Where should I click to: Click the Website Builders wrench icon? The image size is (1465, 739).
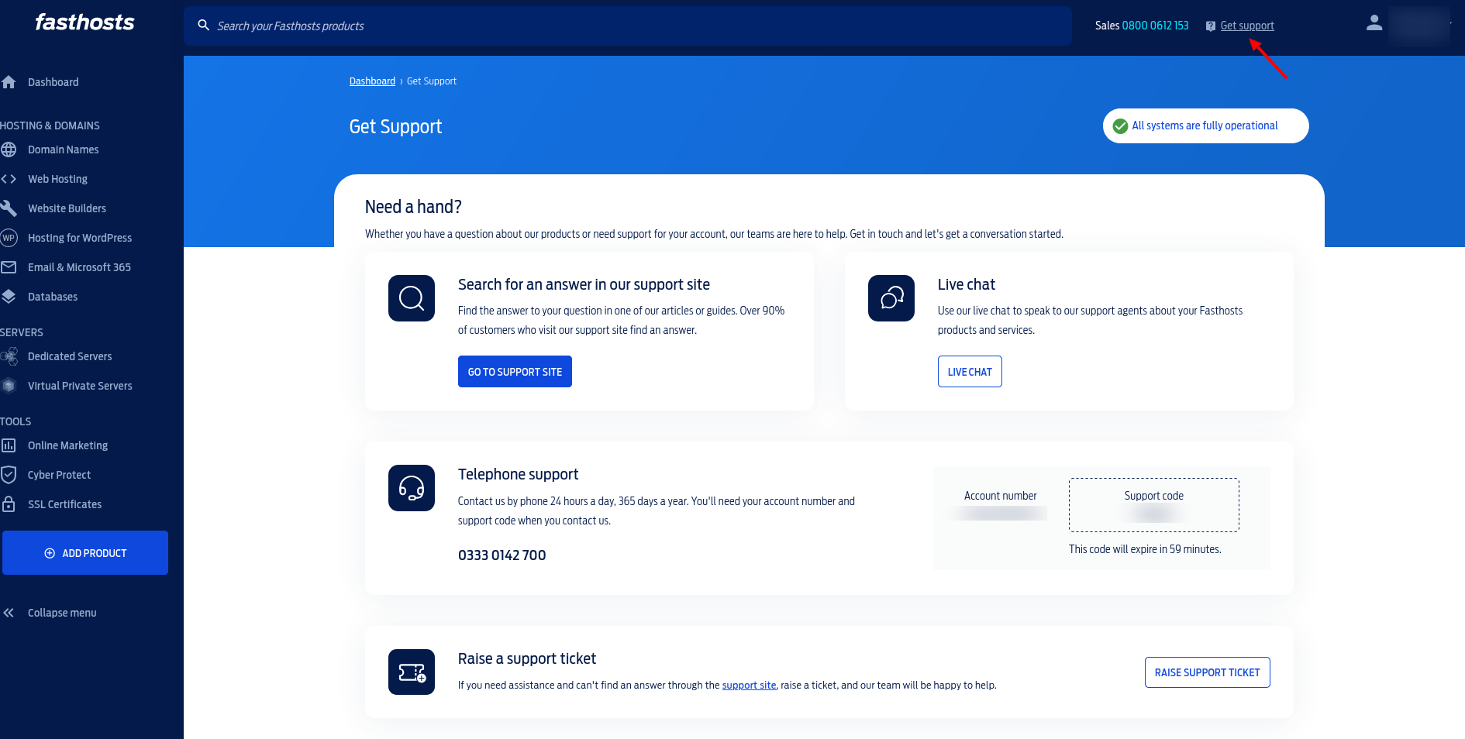9,208
